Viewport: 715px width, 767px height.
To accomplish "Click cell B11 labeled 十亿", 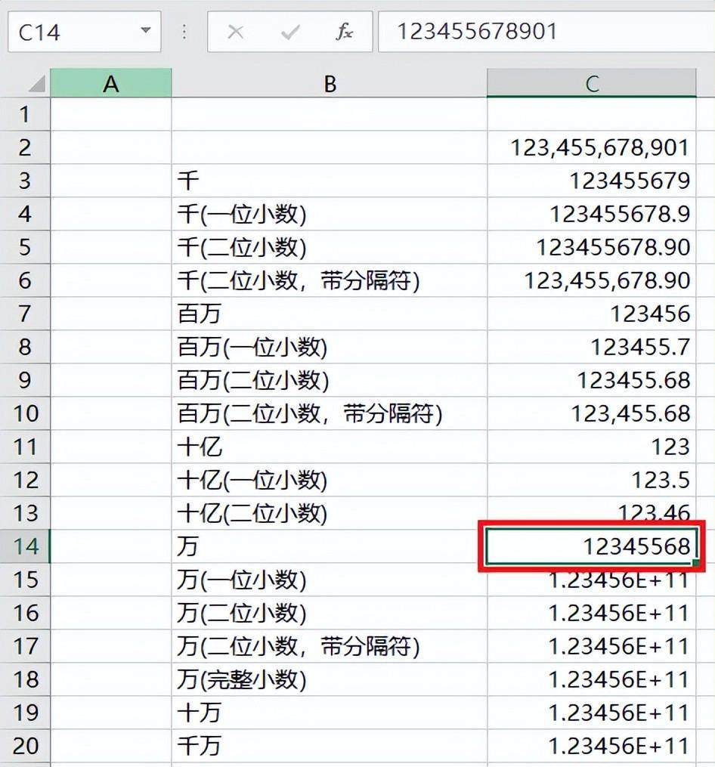I will click(x=330, y=447).
